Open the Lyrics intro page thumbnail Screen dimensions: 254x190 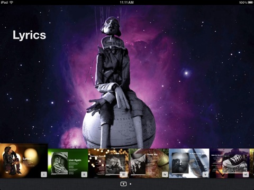click(x=24, y=161)
